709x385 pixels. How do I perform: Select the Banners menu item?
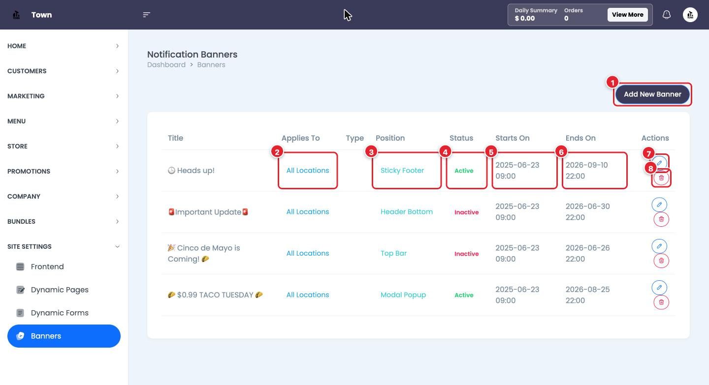(x=64, y=336)
